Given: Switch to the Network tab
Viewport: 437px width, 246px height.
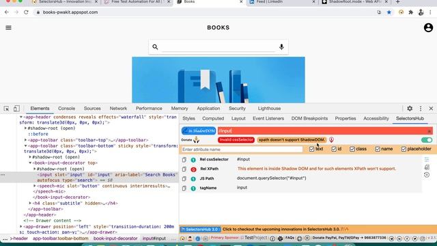Looking at the screenshot, I should click(118, 109).
